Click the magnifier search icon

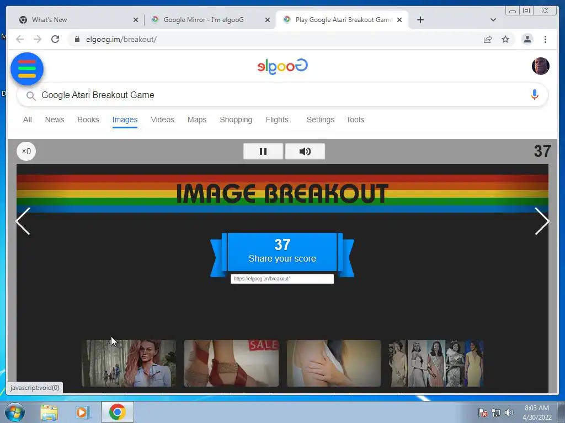(31, 96)
